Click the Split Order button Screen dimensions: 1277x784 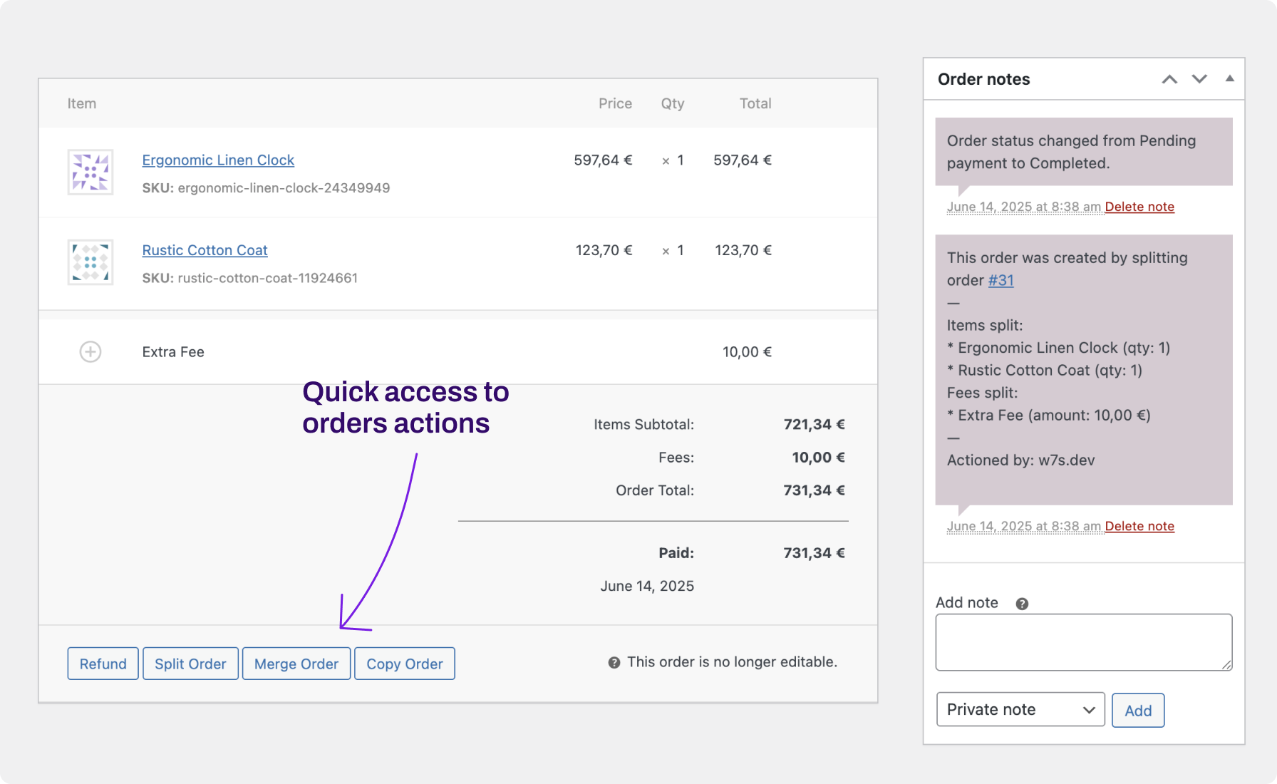point(190,663)
